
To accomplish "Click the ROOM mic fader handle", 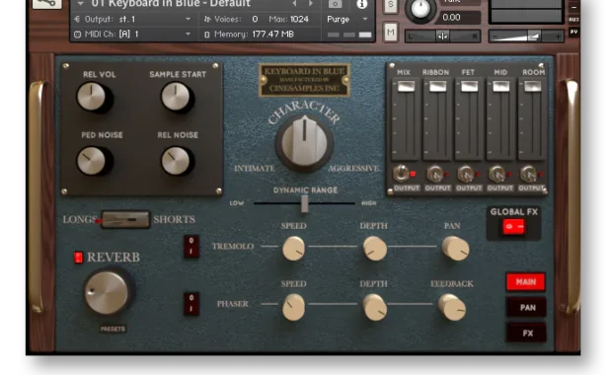I will [x=533, y=87].
